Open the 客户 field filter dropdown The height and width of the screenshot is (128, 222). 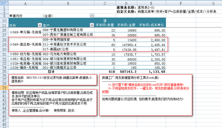pos(92,25)
